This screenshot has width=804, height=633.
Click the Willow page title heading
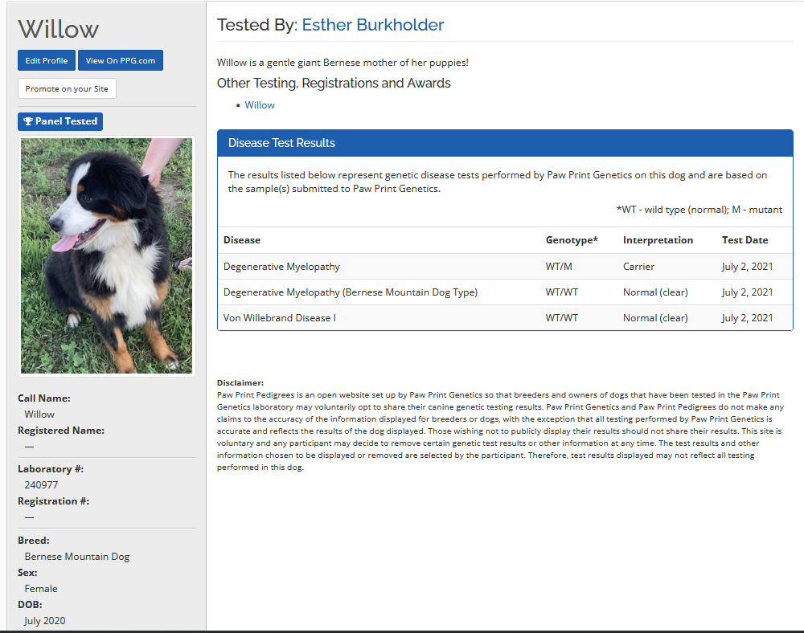click(59, 29)
